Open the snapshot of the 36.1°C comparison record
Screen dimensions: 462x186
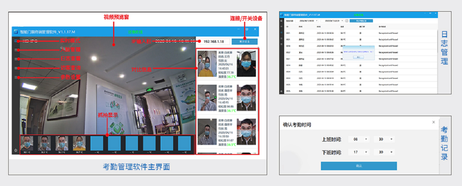207,98
